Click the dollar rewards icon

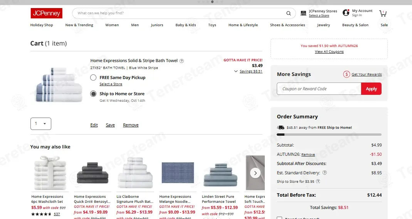(346, 74)
